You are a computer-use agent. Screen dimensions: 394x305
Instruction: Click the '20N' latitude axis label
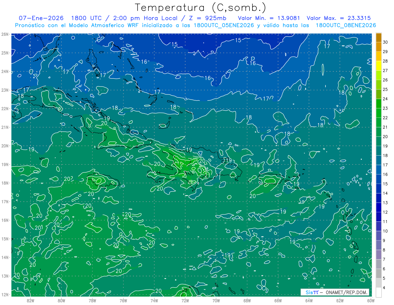[x=5, y=146]
